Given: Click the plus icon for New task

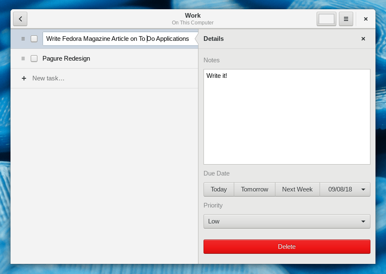Looking at the screenshot, I should click(x=24, y=78).
